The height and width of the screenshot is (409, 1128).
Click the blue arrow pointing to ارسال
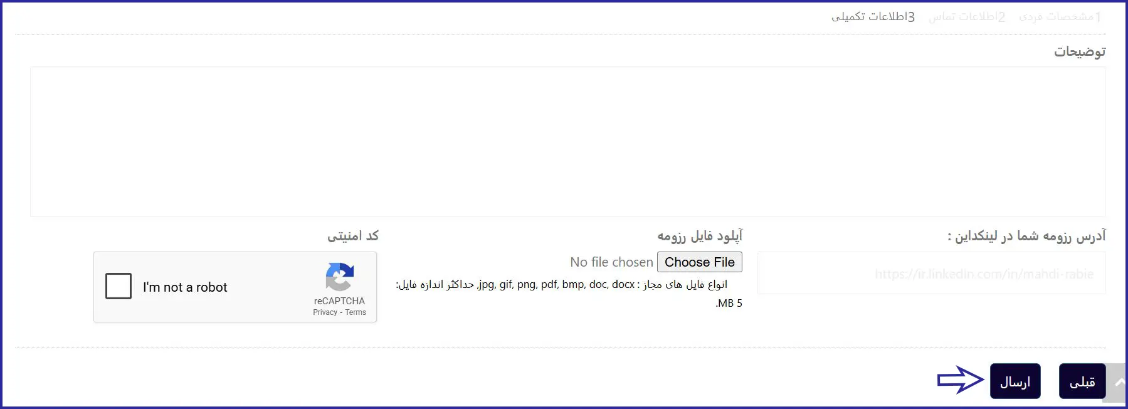(x=961, y=380)
